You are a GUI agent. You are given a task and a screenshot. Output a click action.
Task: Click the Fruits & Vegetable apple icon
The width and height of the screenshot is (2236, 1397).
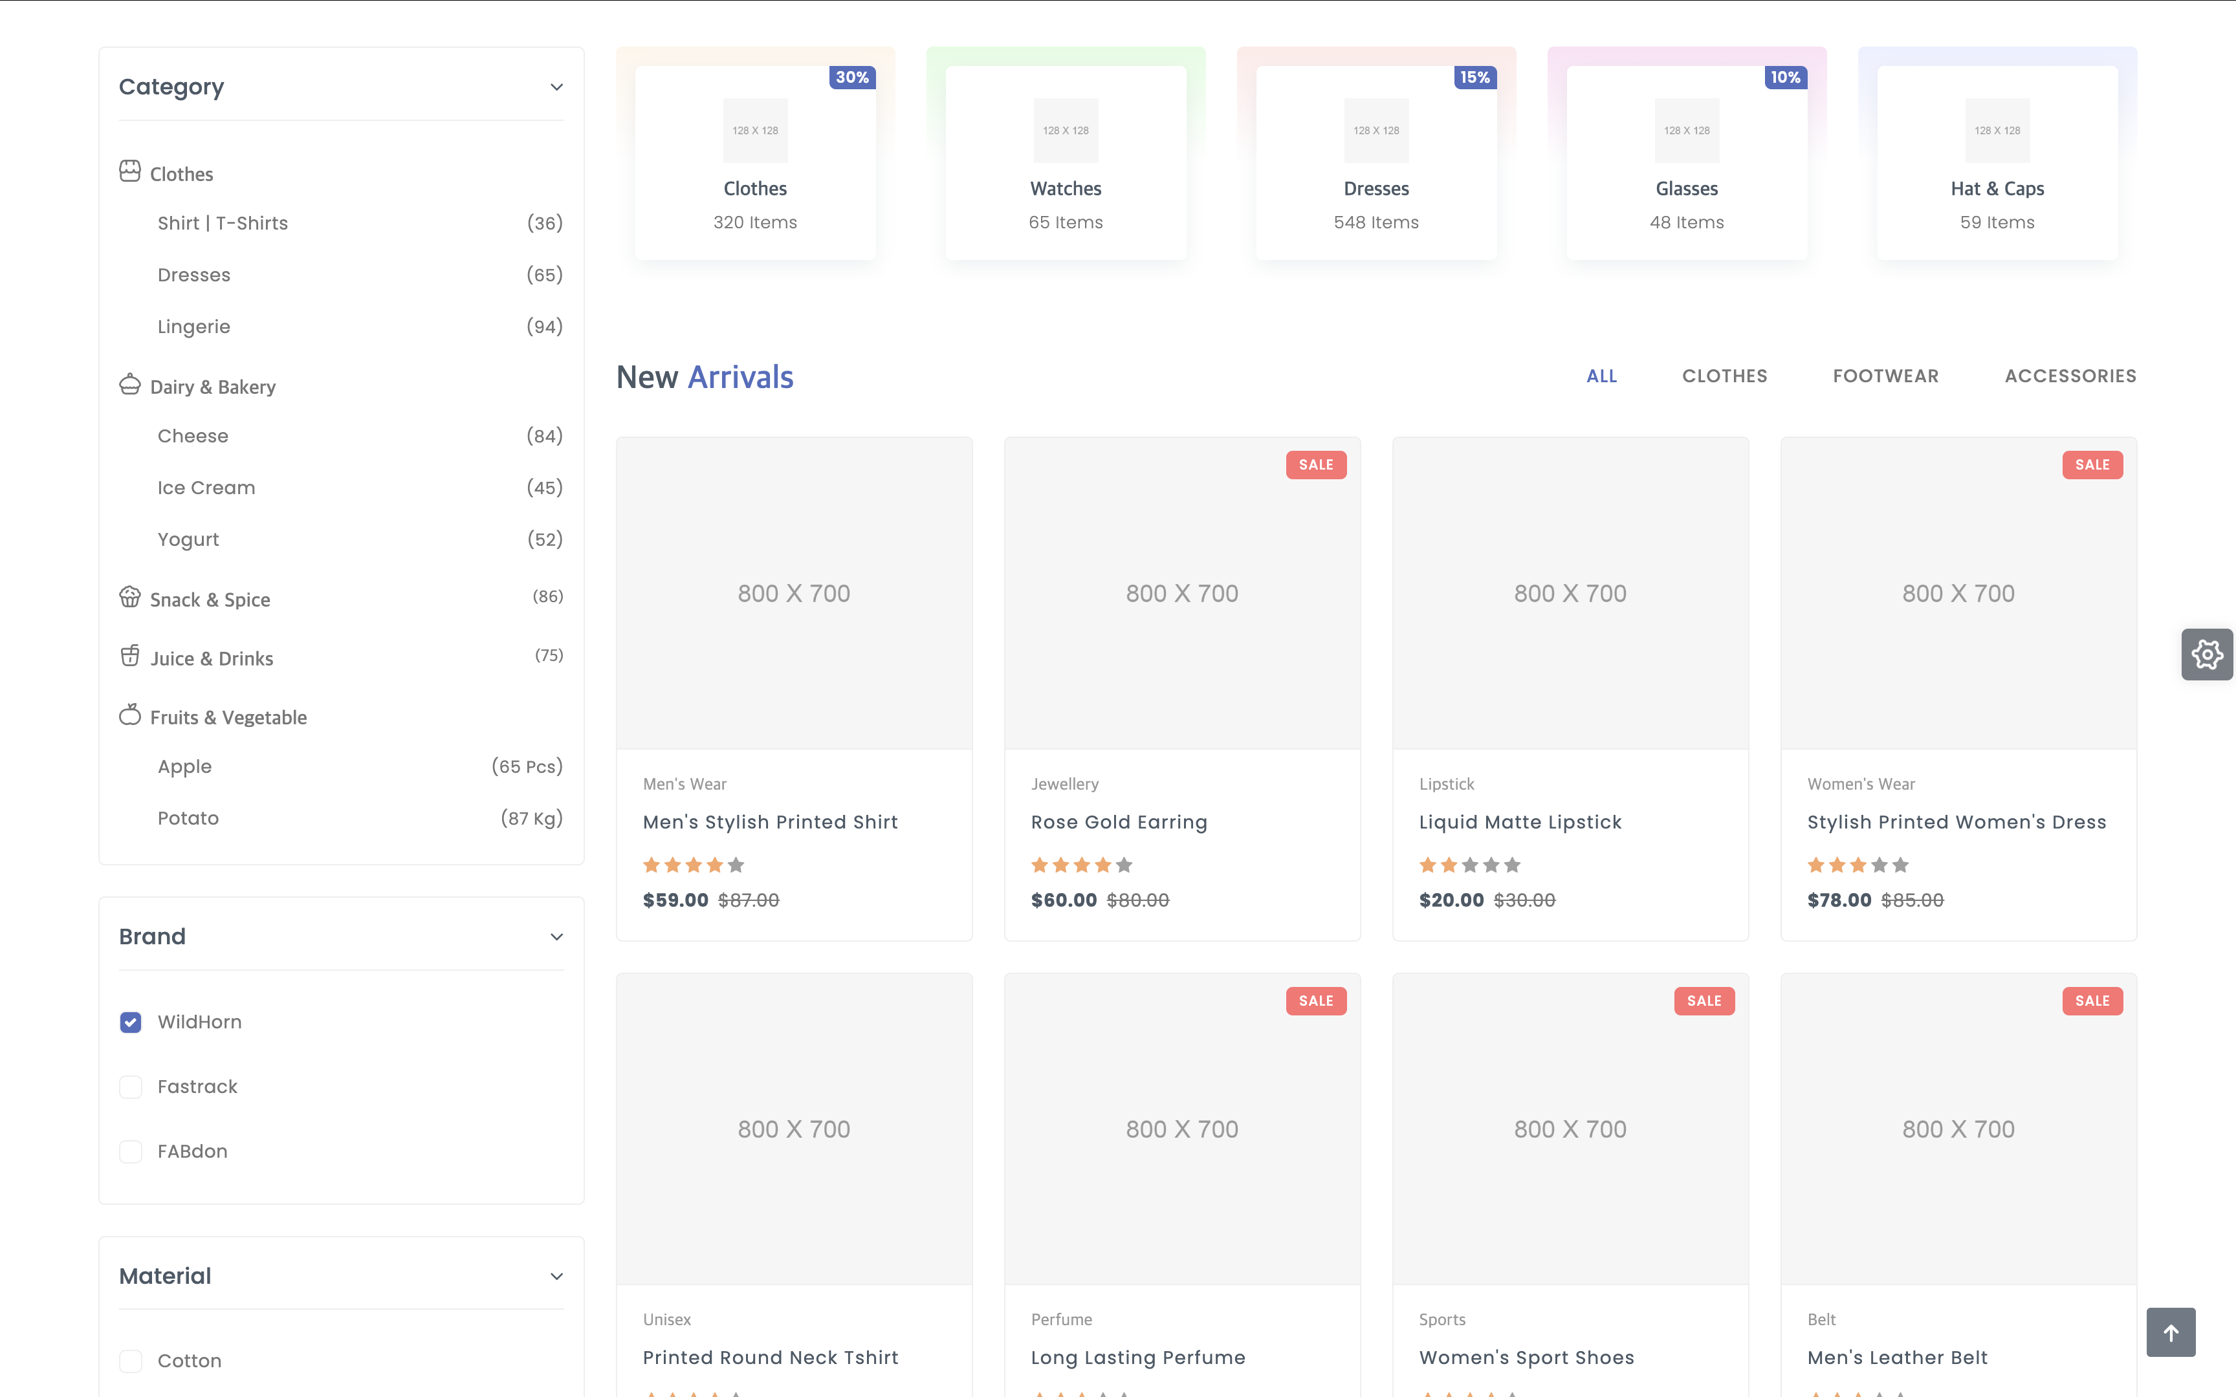tap(129, 715)
